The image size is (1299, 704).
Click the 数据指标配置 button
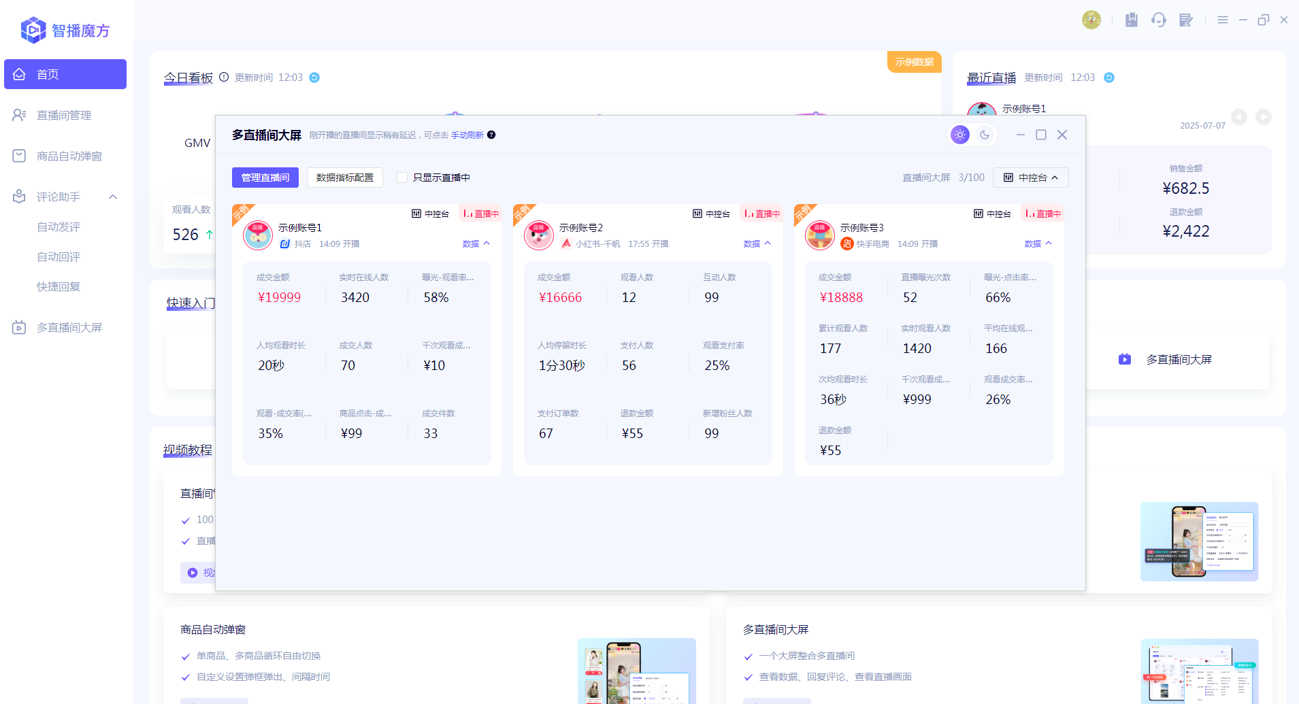point(345,178)
